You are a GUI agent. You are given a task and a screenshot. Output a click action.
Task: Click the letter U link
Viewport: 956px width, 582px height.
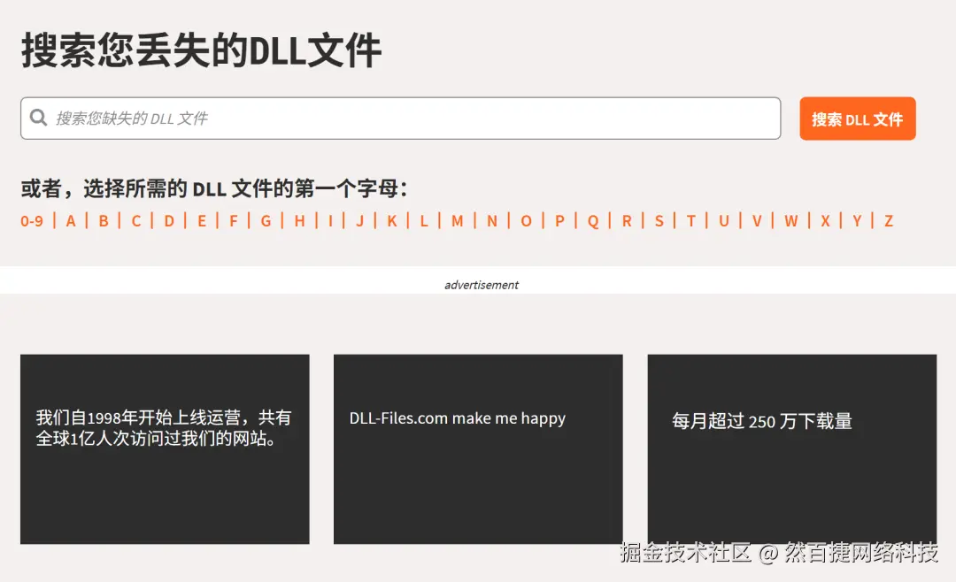click(724, 221)
